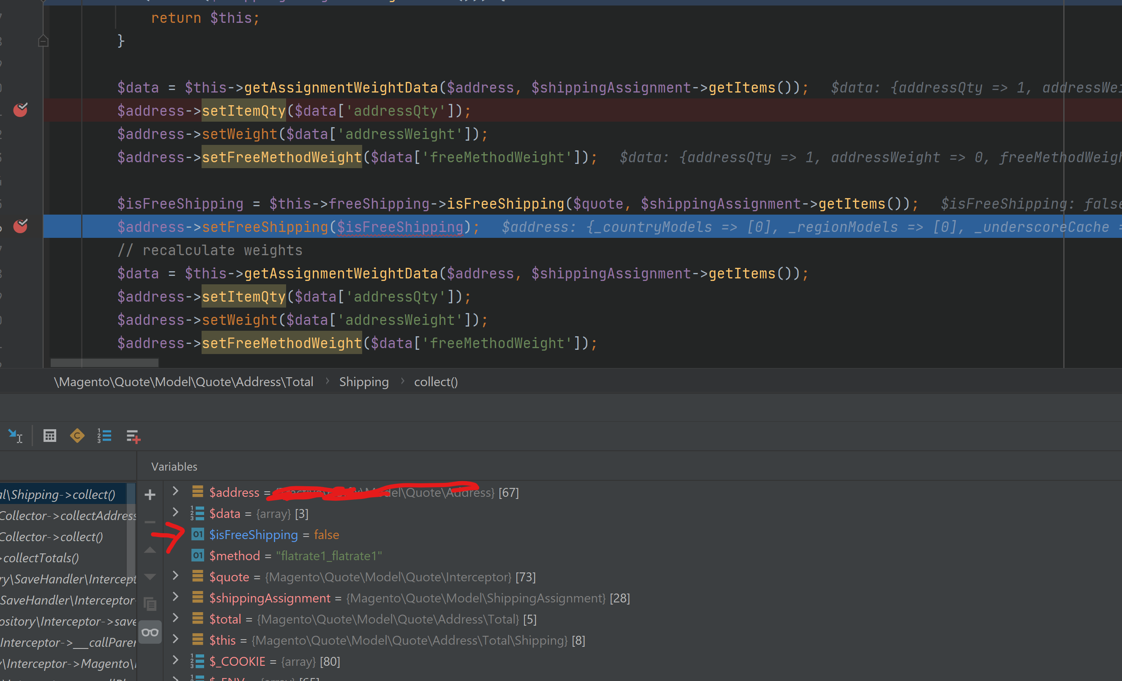Expand the $address variable node
Screen dimensions: 1122x681
click(x=175, y=491)
